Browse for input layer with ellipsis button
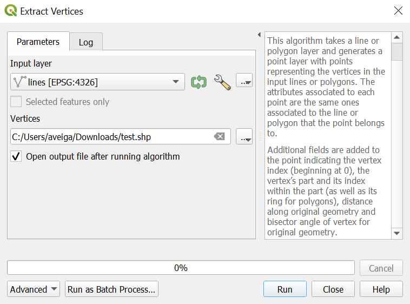This screenshot has height=304, width=410. click(x=244, y=82)
